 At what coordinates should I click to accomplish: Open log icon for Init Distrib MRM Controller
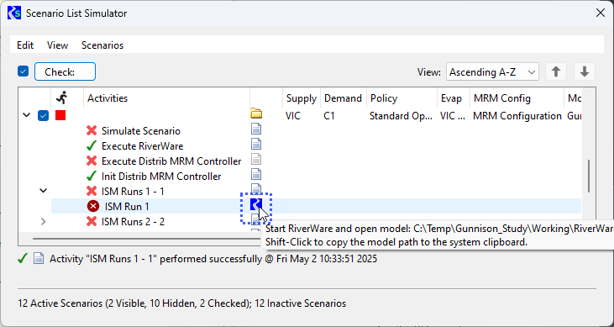[x=256, y=174]
